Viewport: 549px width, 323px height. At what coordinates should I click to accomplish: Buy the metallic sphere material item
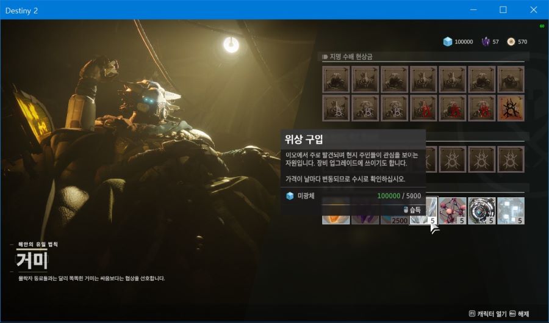(x=482, y=211)
